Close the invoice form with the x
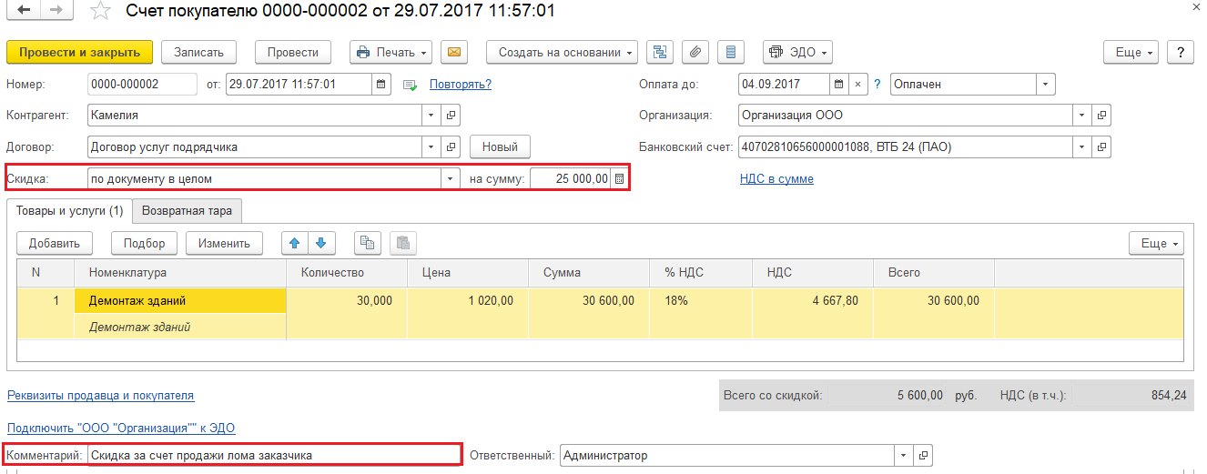This screenshot has height=474, width=1207. [x=1195, y=8]
